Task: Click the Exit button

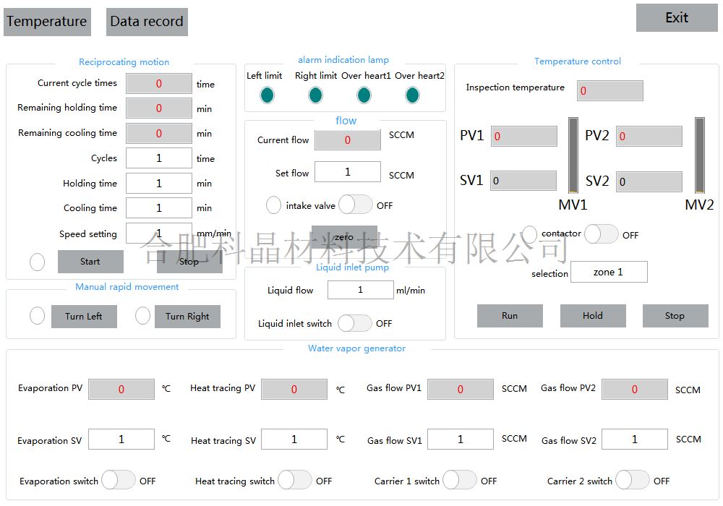Action: (677, 18)
